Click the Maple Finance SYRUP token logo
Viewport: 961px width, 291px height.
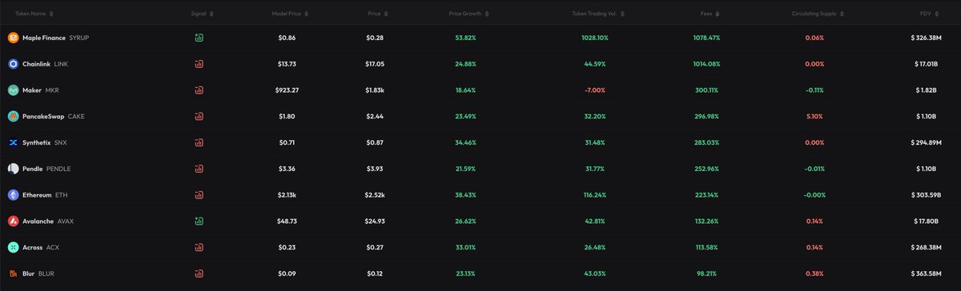(13, 38)
